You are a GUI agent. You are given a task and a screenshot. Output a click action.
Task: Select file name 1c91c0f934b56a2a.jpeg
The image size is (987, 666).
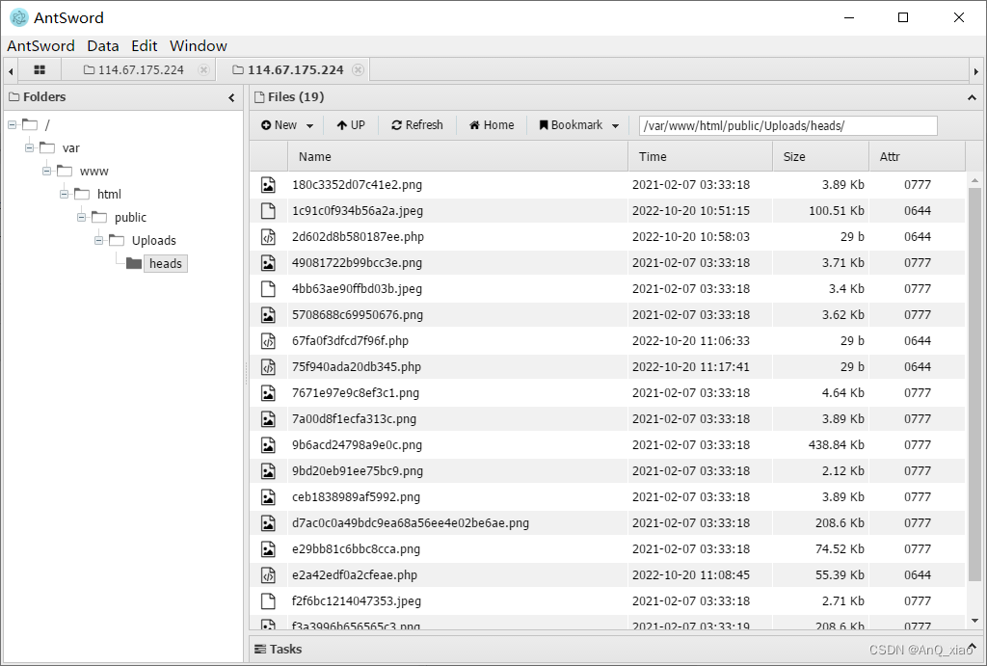point(357,211)
